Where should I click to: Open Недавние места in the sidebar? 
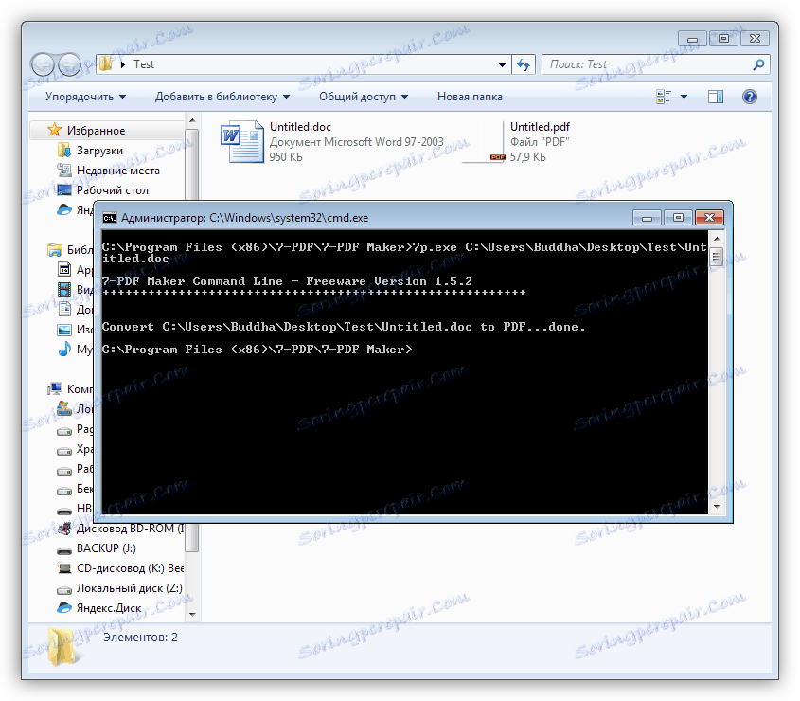[117, 171]
